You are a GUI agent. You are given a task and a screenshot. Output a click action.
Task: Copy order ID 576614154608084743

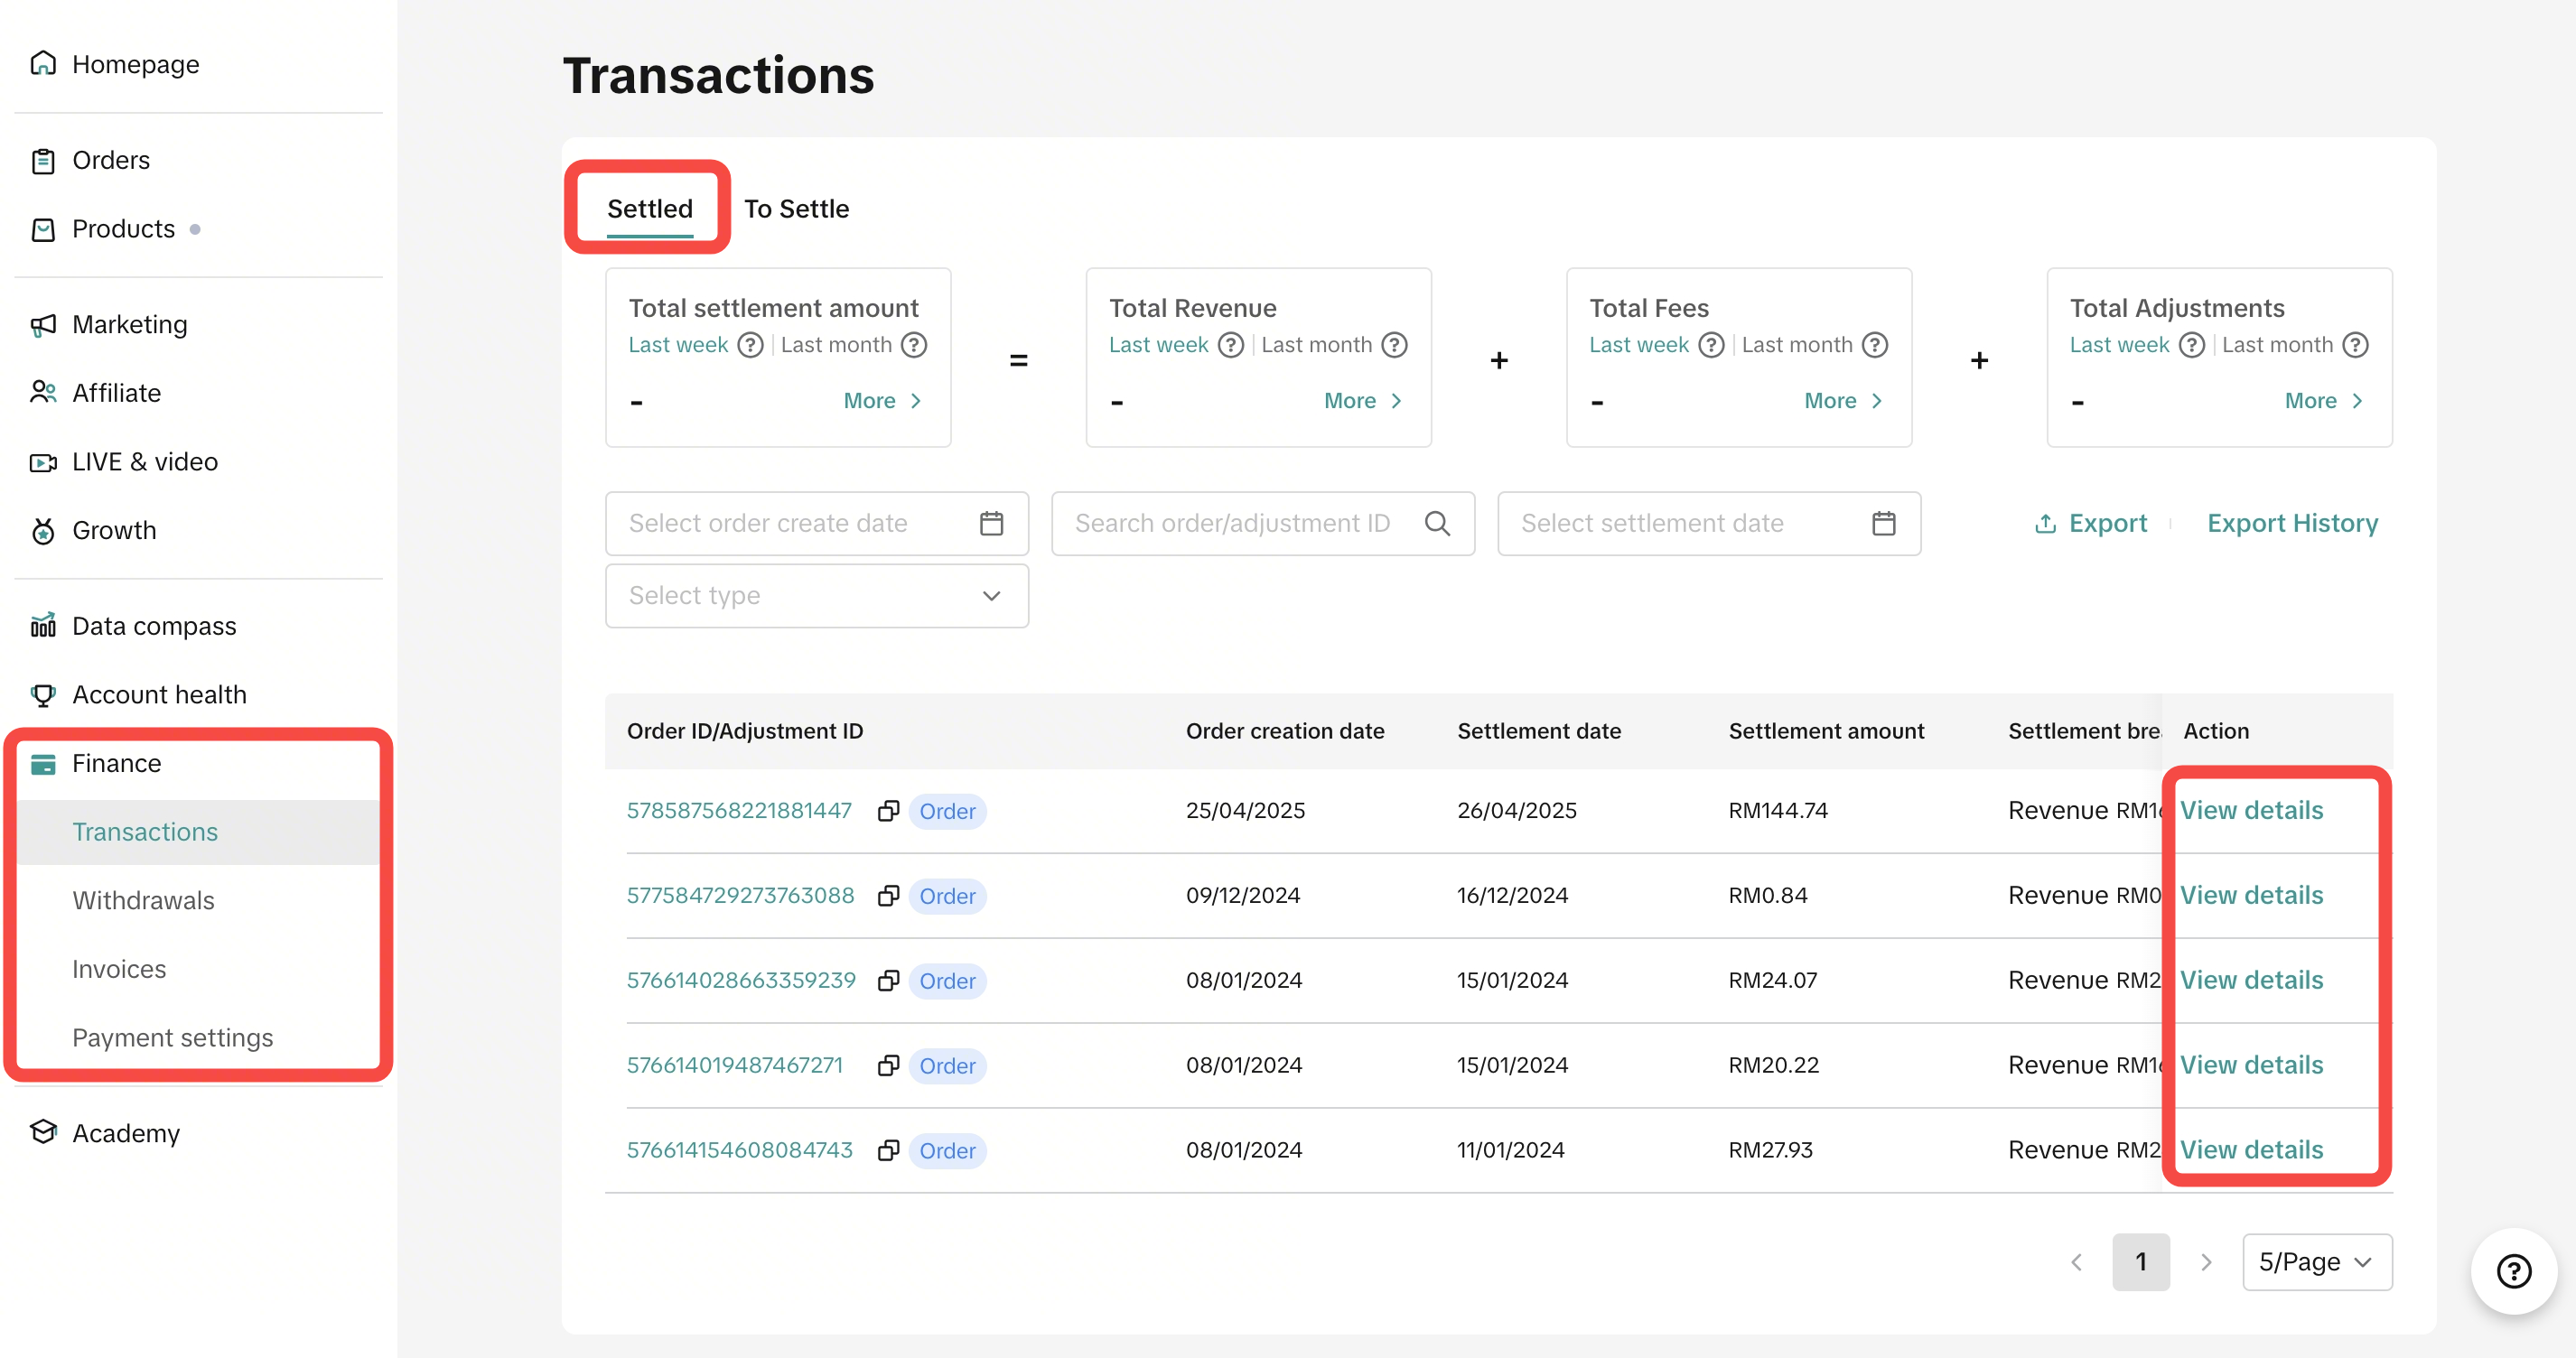click(888, 1150)
